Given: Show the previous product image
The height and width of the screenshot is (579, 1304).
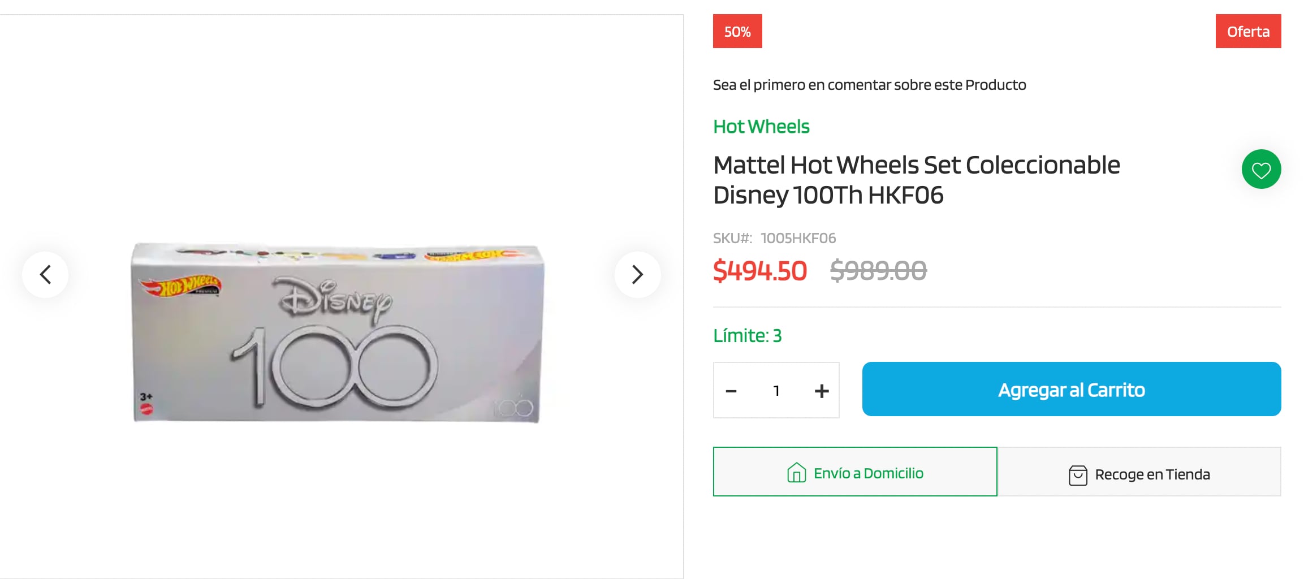Looking at the screenshot, I should (45, 275).
